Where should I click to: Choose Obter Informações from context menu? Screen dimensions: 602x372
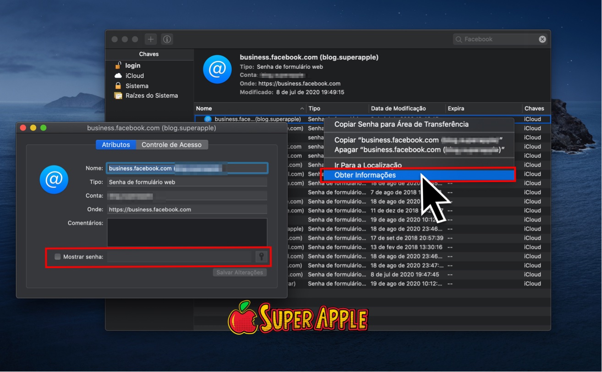[365, 175]
